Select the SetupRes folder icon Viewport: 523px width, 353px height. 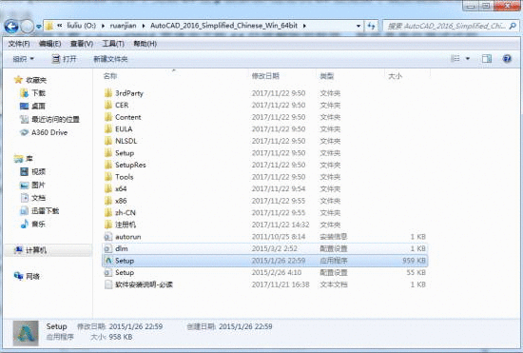pyautogui.click(x=108, y=165)
